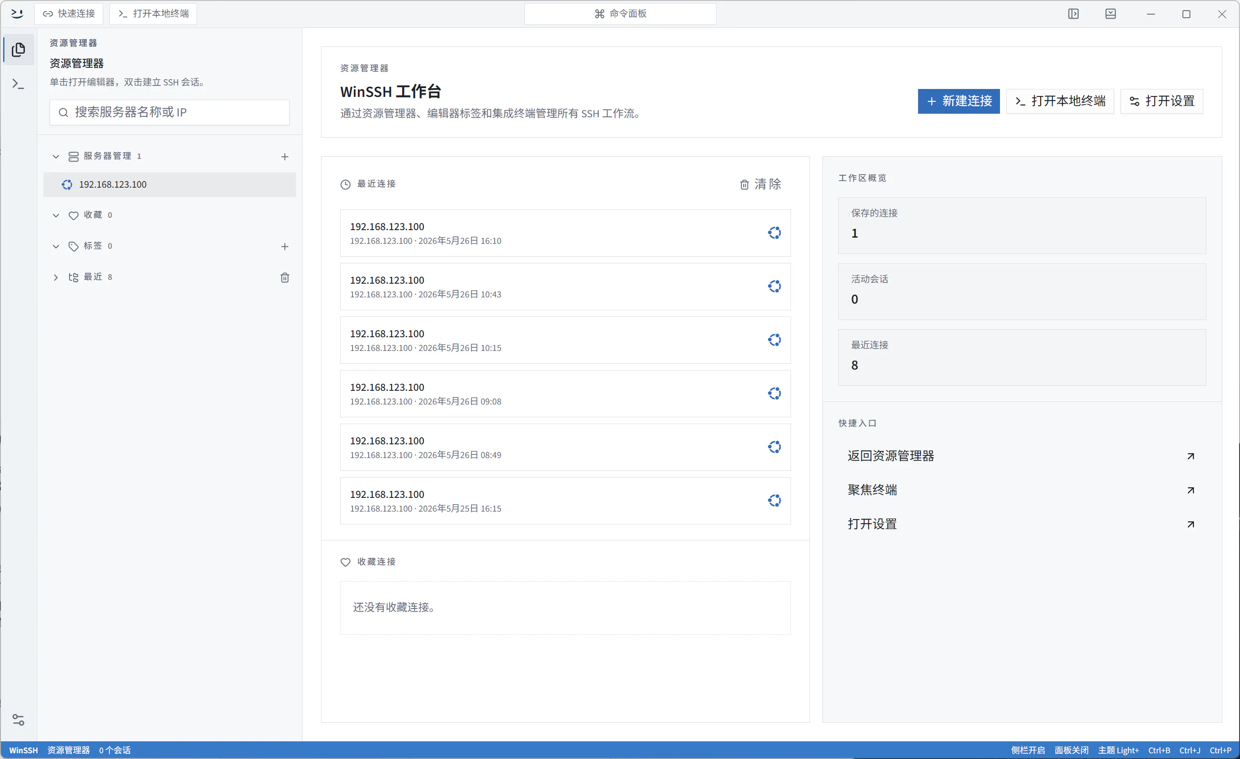1240x759 pixels.
Task: Click the 保存的连接 overview card
Action: tap(1022, 225)
